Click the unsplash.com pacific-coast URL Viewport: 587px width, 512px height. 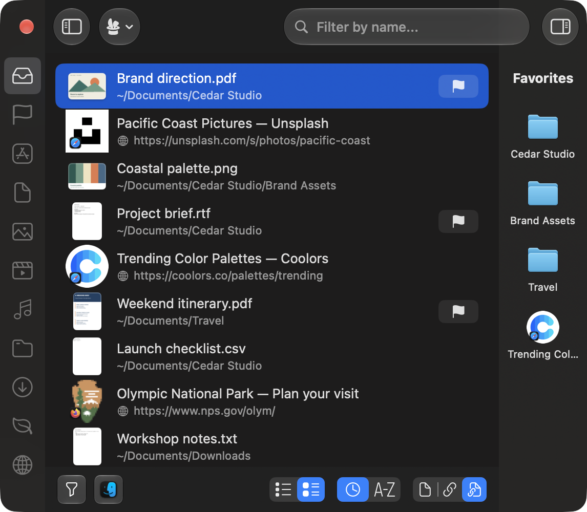[251, 140]
